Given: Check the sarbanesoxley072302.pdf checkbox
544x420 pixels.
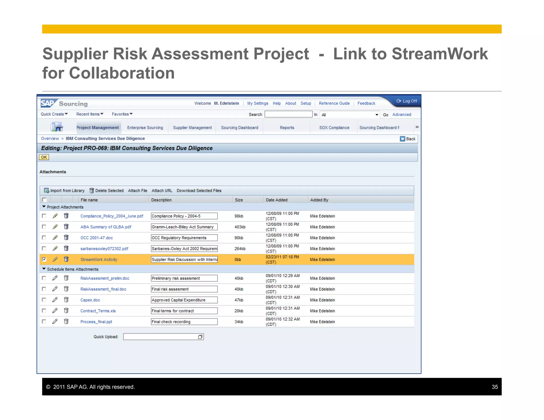Looking at the screenshot, I should [x=44, y=248].
